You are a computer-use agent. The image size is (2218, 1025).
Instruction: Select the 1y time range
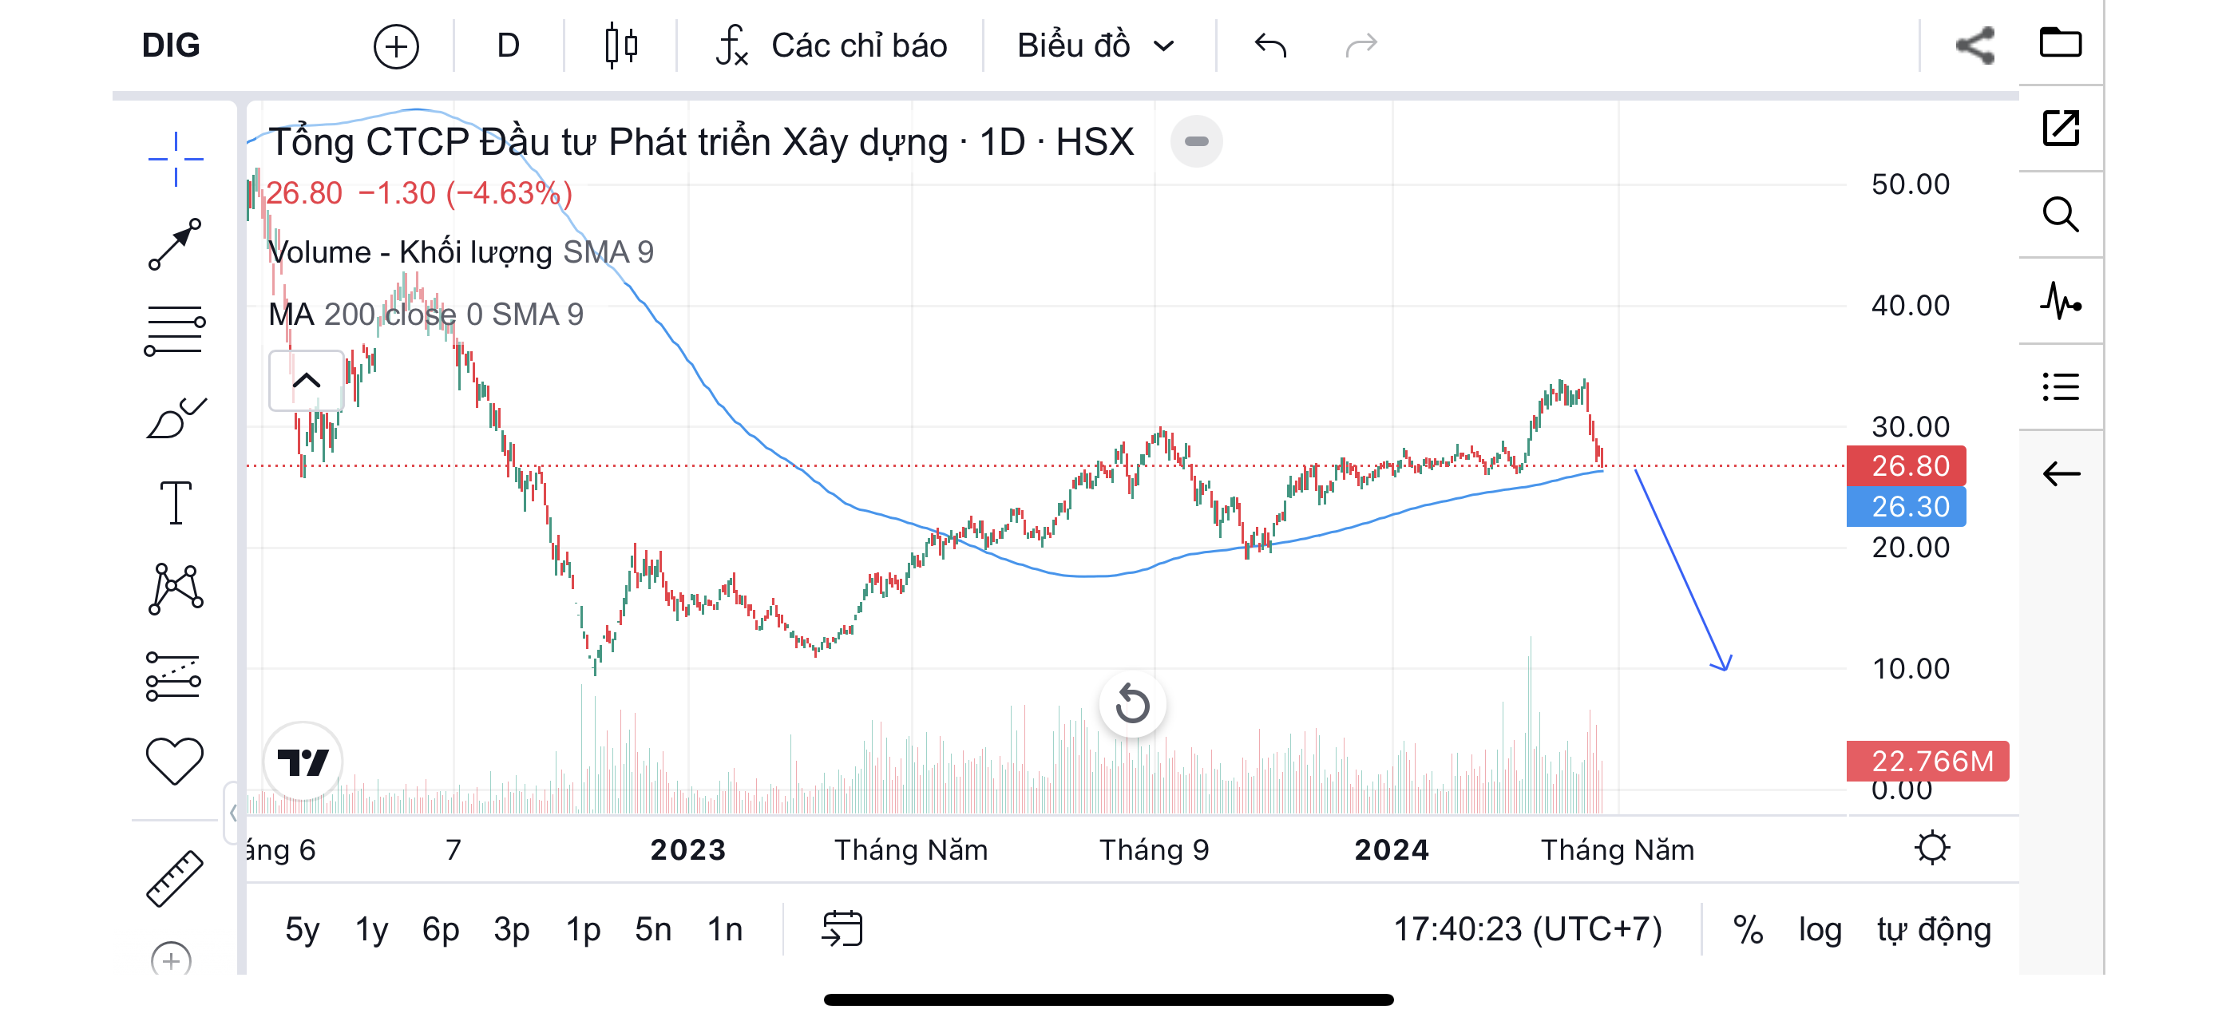pos(371,929)
